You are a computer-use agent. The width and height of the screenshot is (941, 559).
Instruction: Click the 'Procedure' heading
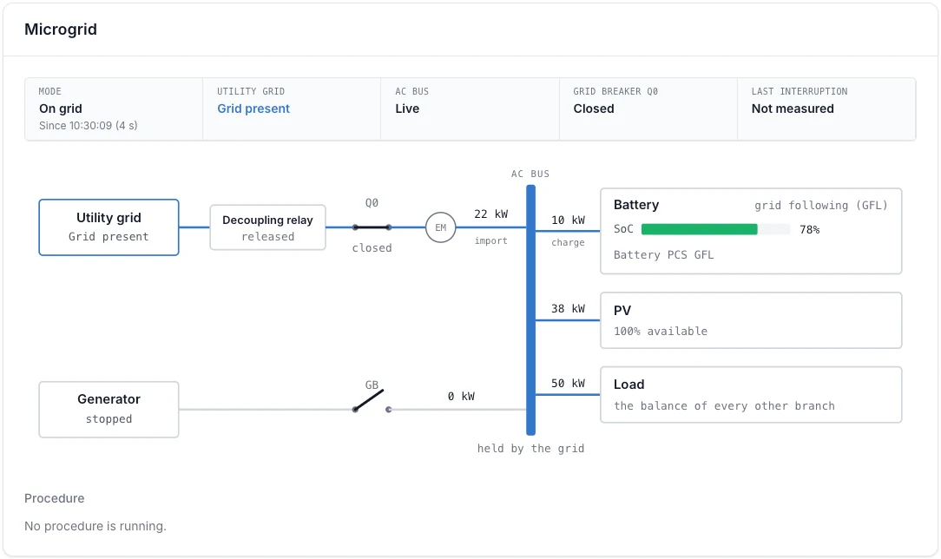click(54, 498)
